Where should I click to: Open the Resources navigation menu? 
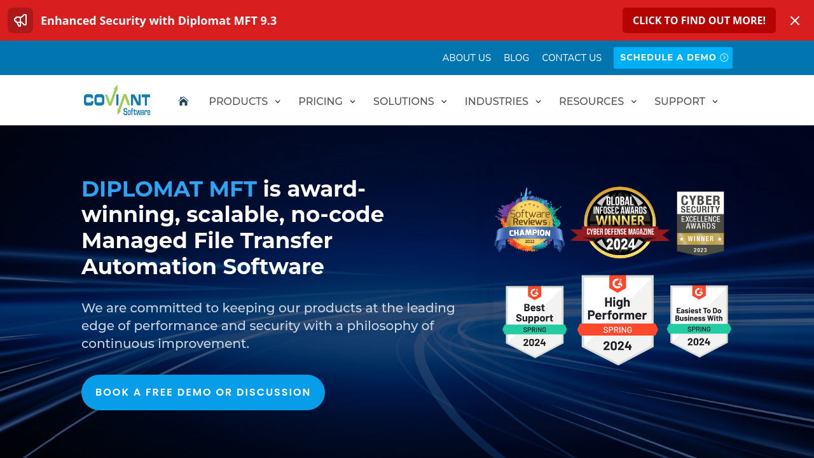[597, 101]
